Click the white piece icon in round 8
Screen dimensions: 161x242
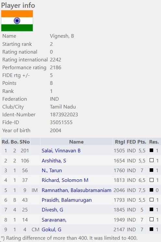(152, 219)
